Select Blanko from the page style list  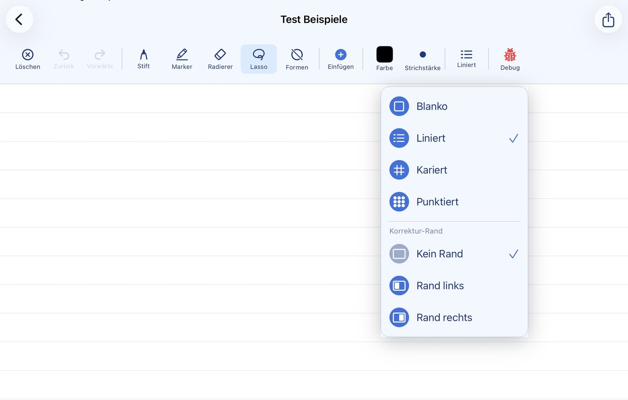tap(431, 106)
